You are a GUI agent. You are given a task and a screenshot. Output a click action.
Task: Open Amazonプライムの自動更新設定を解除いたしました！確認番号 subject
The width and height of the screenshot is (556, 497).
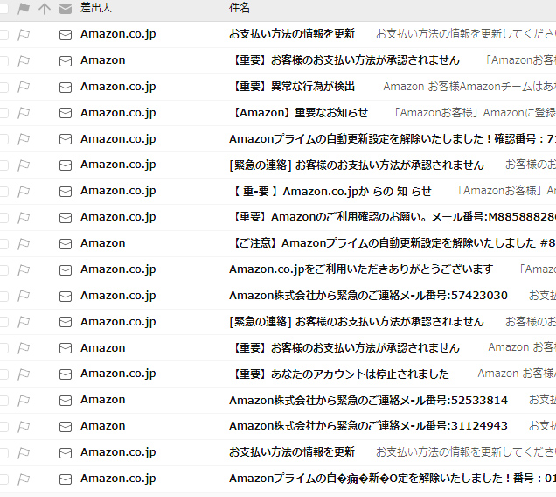pyautogui.click(x=393, y=139)
